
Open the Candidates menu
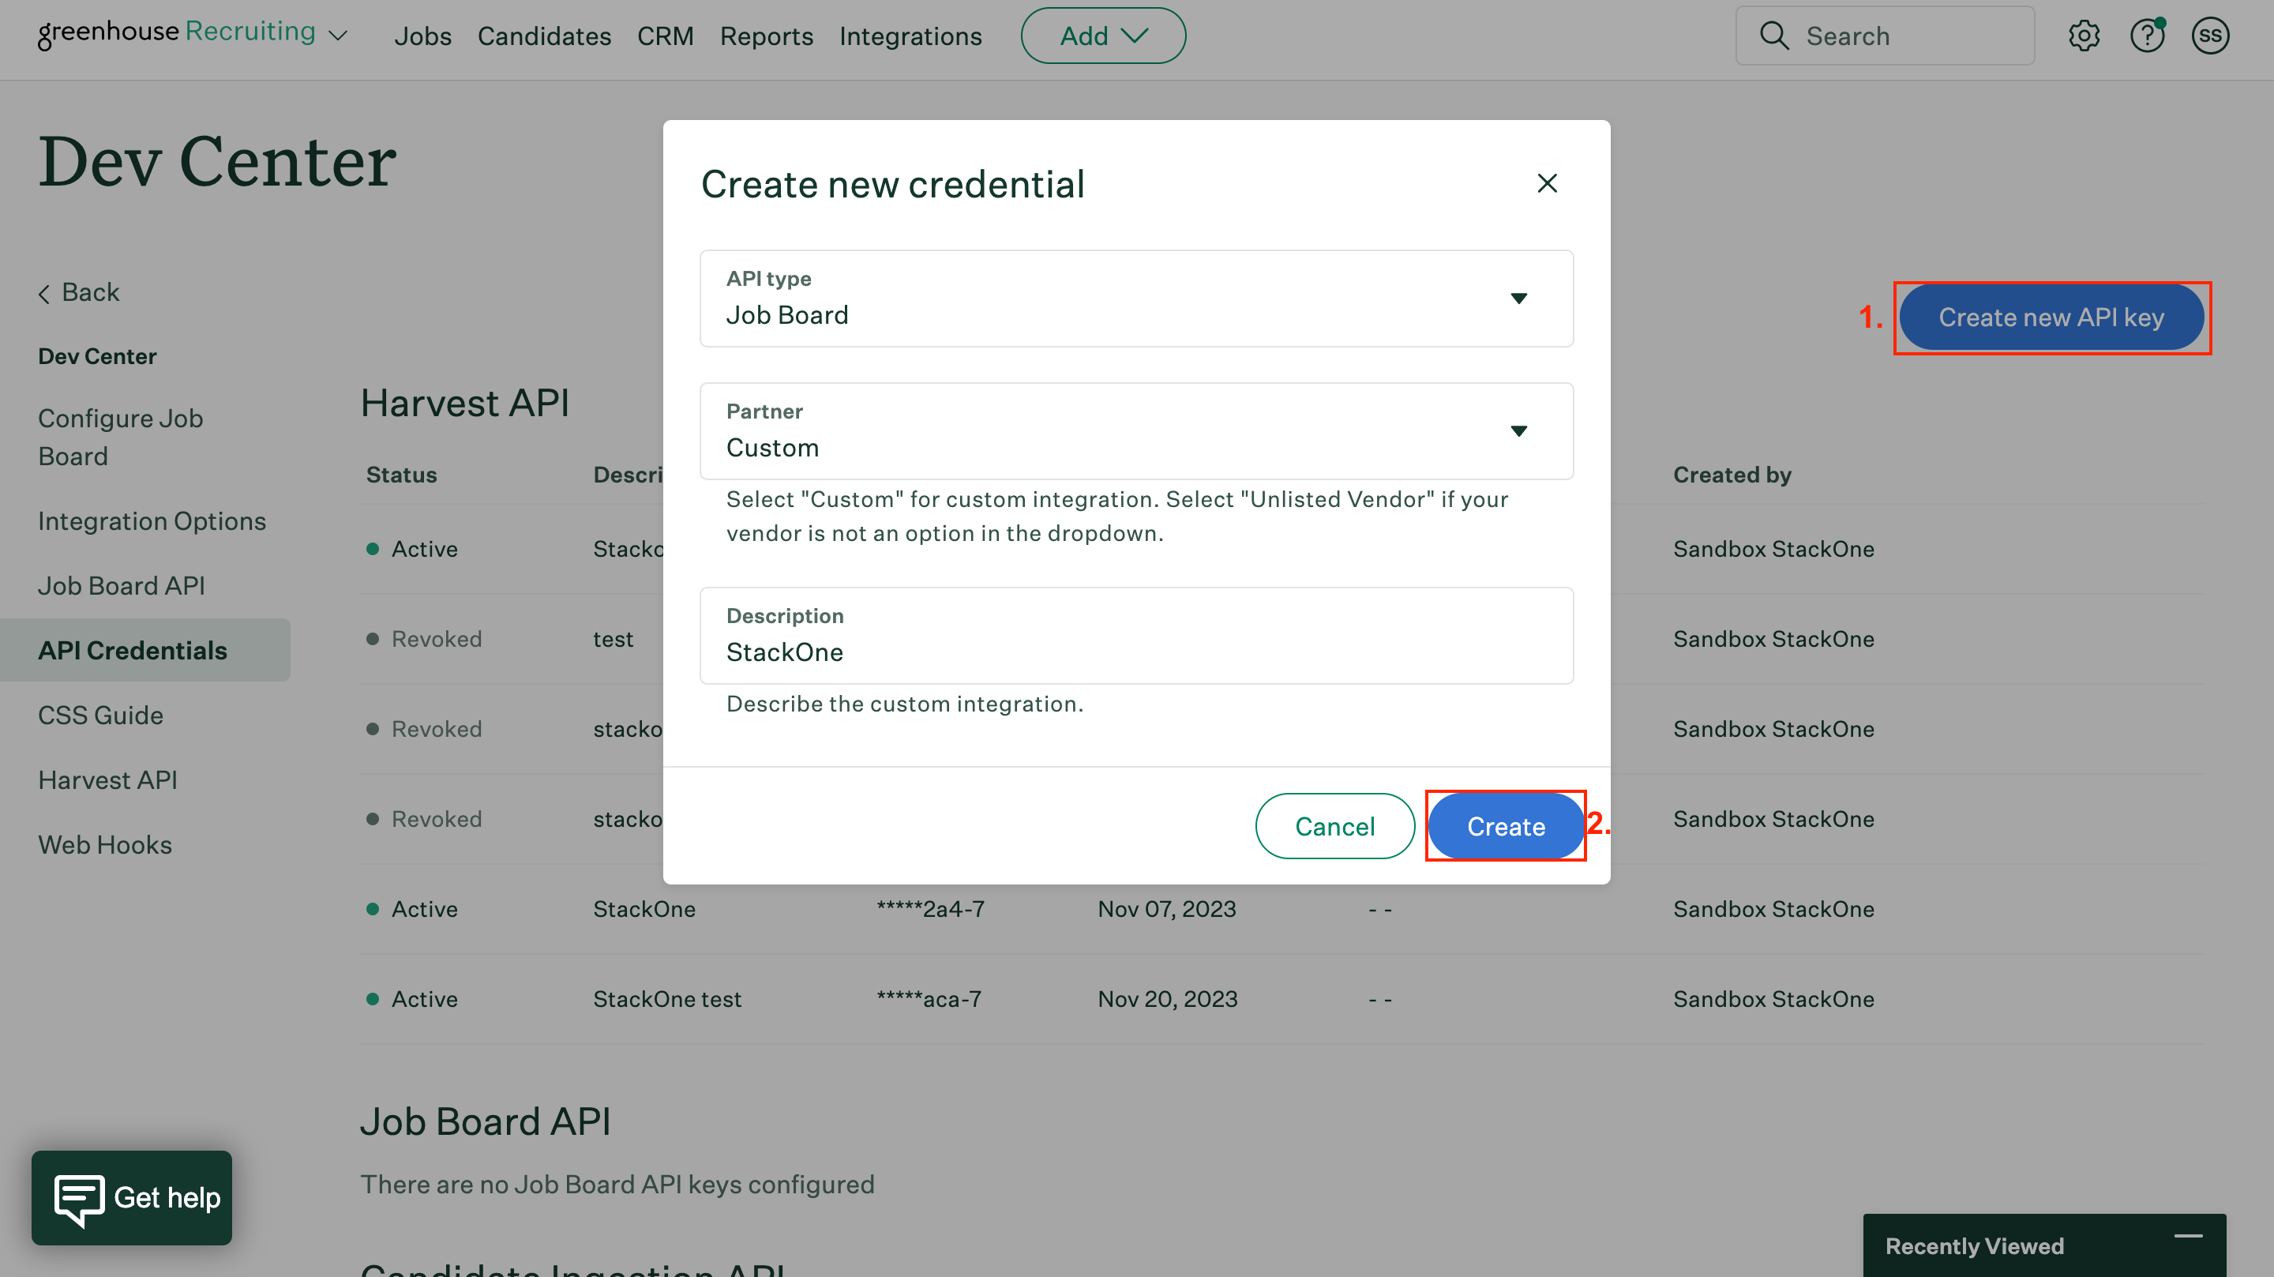point(544,36)
